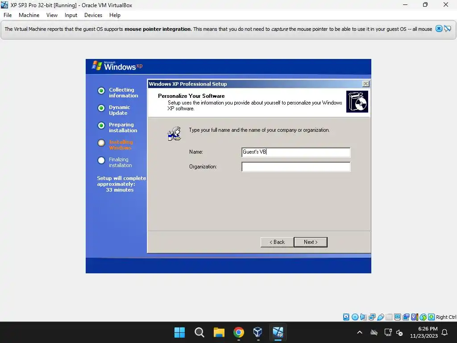The width and height of the screenshot is (457, 343).
Task: Open the notifications bell
Action: (x=445, y=332)
